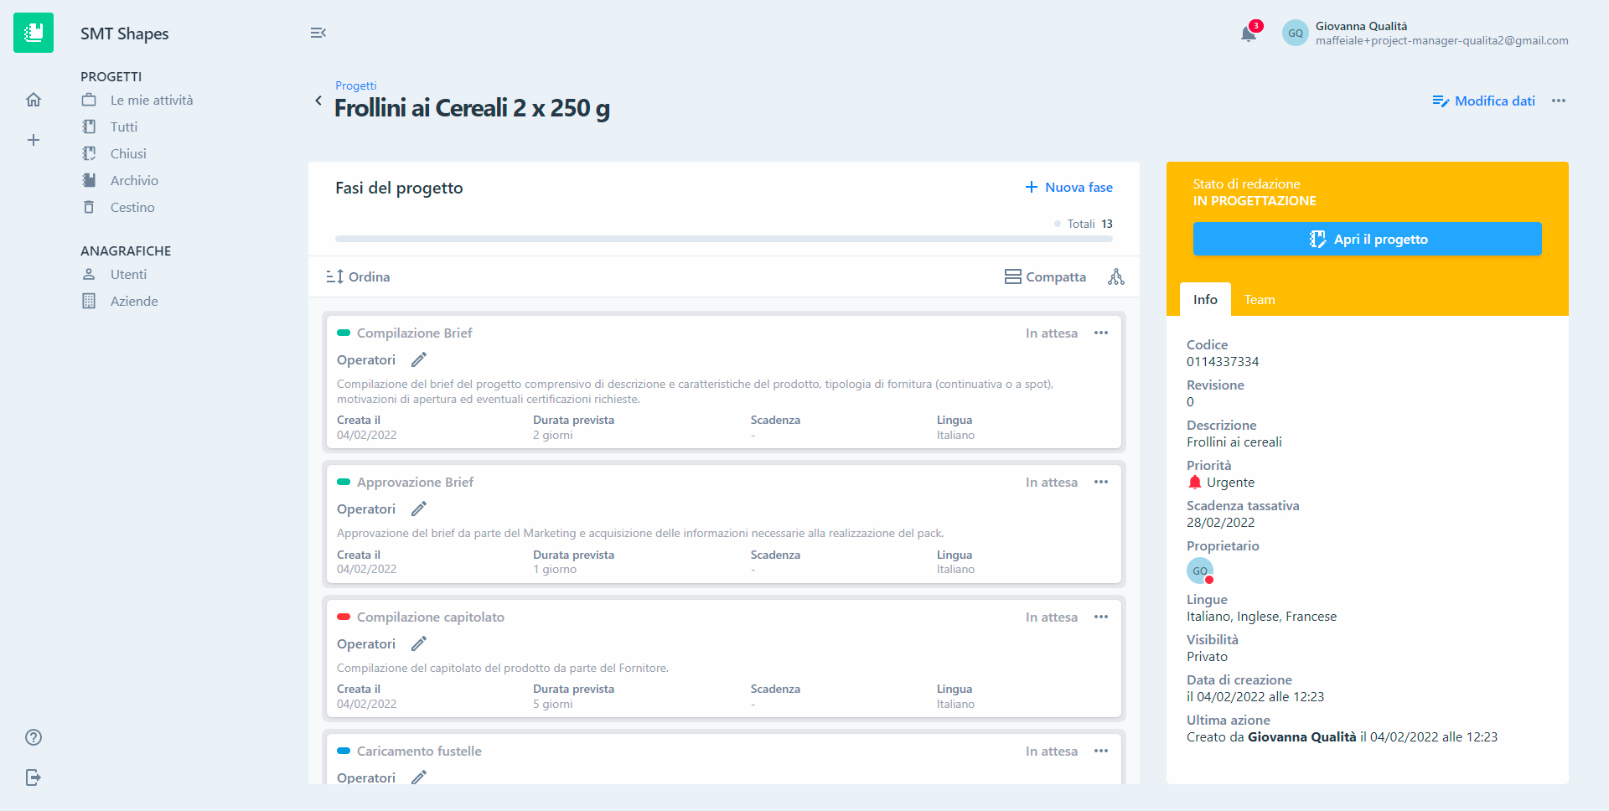
Task: Click the Urgente priority bell icon
Action: pos(1195,482)
